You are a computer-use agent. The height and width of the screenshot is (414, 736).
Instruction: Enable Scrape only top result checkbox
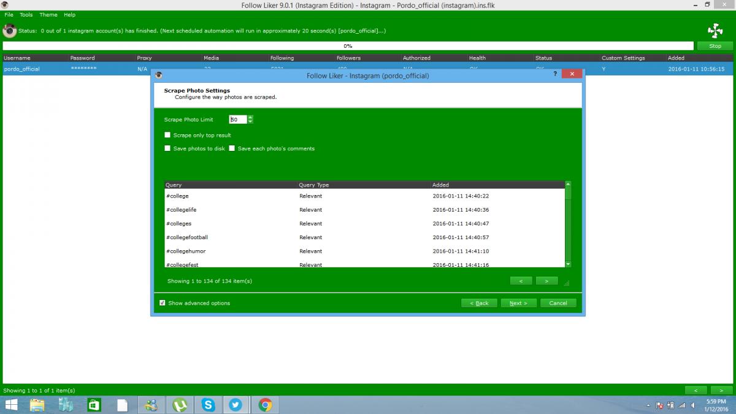click(x=167, y=135)
